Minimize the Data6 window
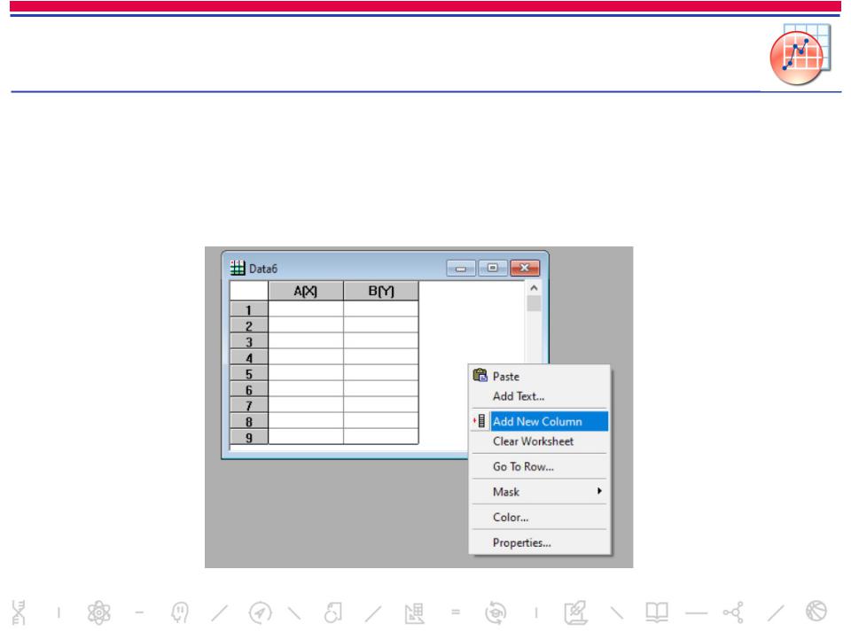The height and width of the screenshot is (632, 851). pos(461,268)
